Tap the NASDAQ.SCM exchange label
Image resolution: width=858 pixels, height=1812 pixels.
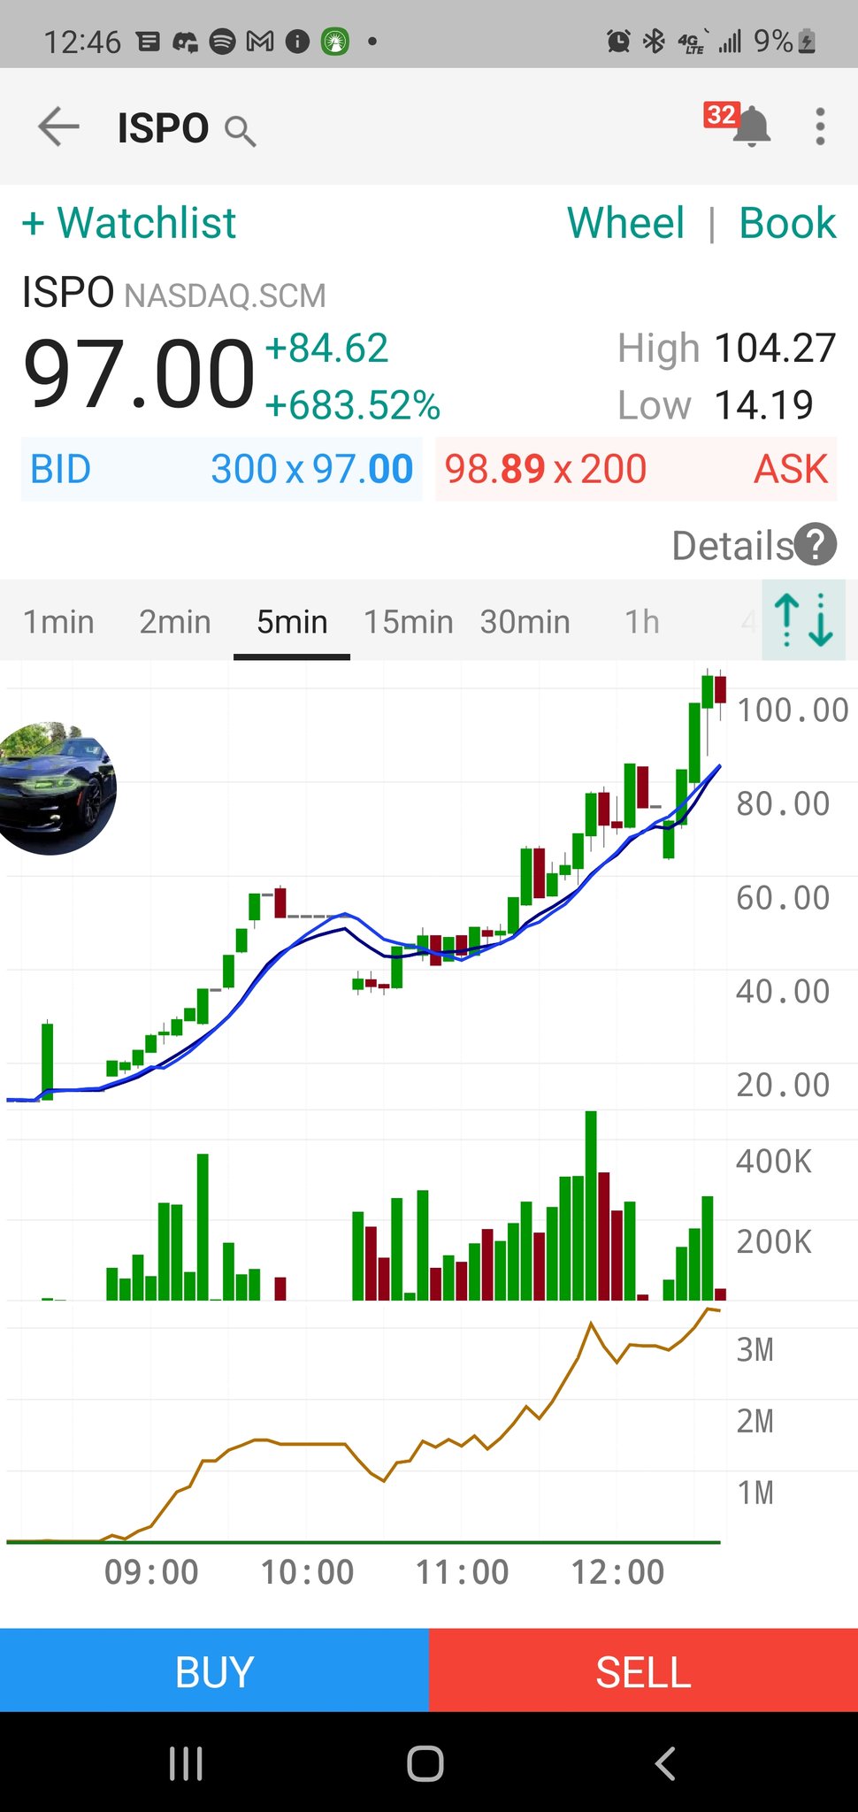pos(225,296)
